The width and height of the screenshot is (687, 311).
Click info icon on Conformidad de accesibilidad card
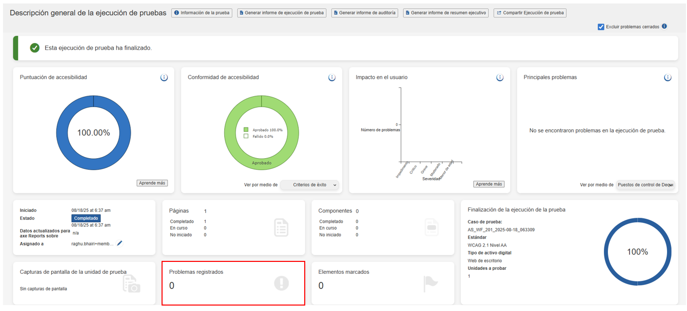click(x=332, y=78)
